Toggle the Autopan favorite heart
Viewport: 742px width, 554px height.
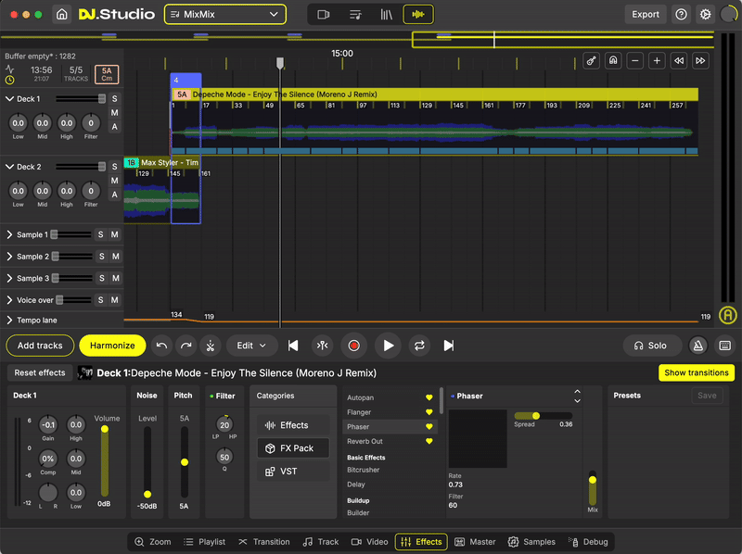[x=429, y=397]
